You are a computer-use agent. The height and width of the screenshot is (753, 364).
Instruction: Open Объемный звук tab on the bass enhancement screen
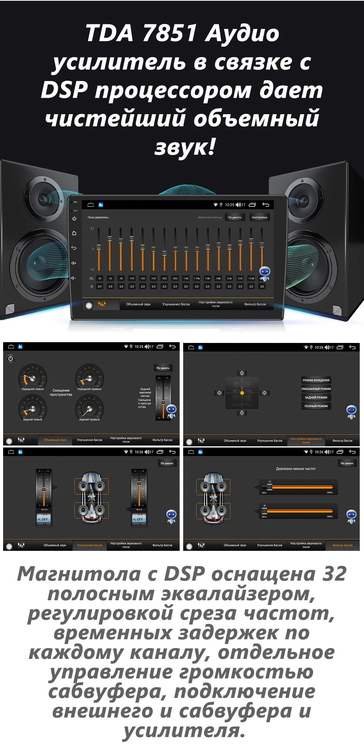[x=55, y=545]
